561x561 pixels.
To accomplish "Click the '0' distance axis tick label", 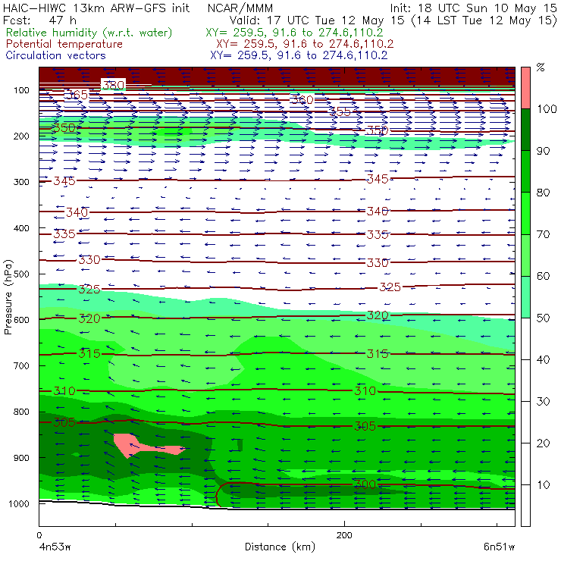I will click(39, 535).
